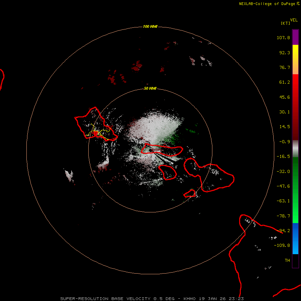The height and width of the screenshot is (301, 301).
Task: Click the small Kahoolawe island outline
Action: (x=190, y=194)
